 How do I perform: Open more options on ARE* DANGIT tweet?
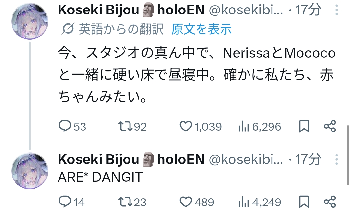336,160
